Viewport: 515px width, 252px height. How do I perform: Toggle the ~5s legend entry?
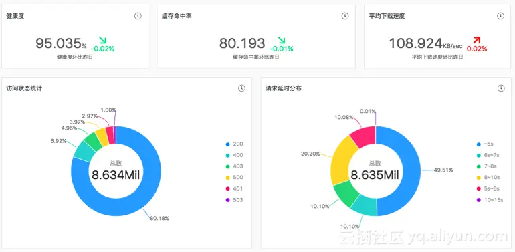pos(485,144)
